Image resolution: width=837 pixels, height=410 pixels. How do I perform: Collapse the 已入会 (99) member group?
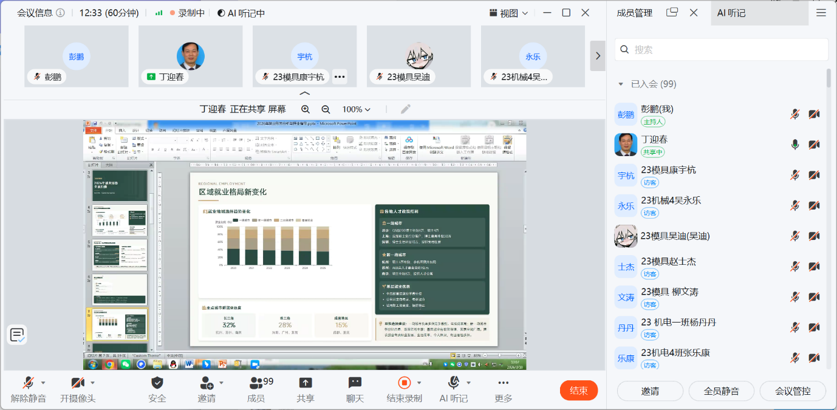click(621, 84)
